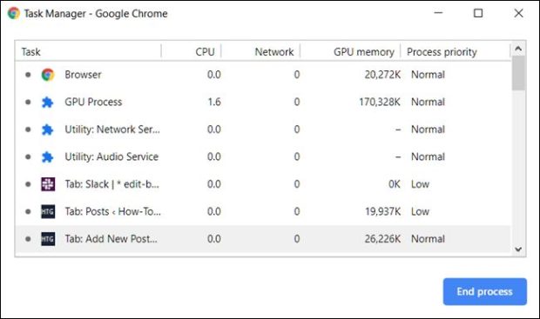Select the GPU Process 170,328K memory value
Image resolution: width=540 pixels, height=319 pixels.
point(380,102)
